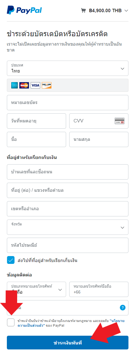Click the mobile phone number field with +66
The height and width of the screenshot is (356, 135).
[99, 289]
